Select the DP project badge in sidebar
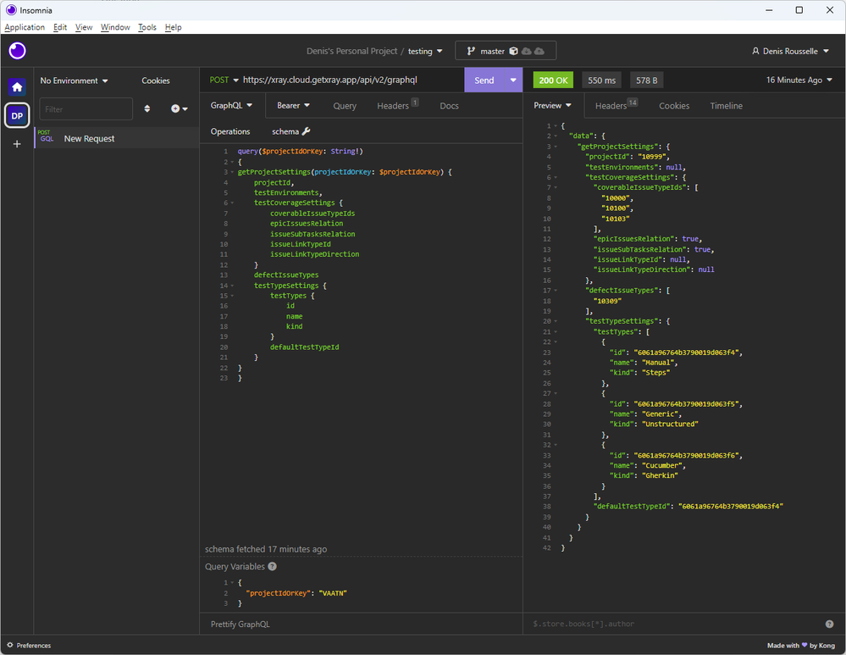The width and height of the screenshot is (846, 655). [17, 115]
